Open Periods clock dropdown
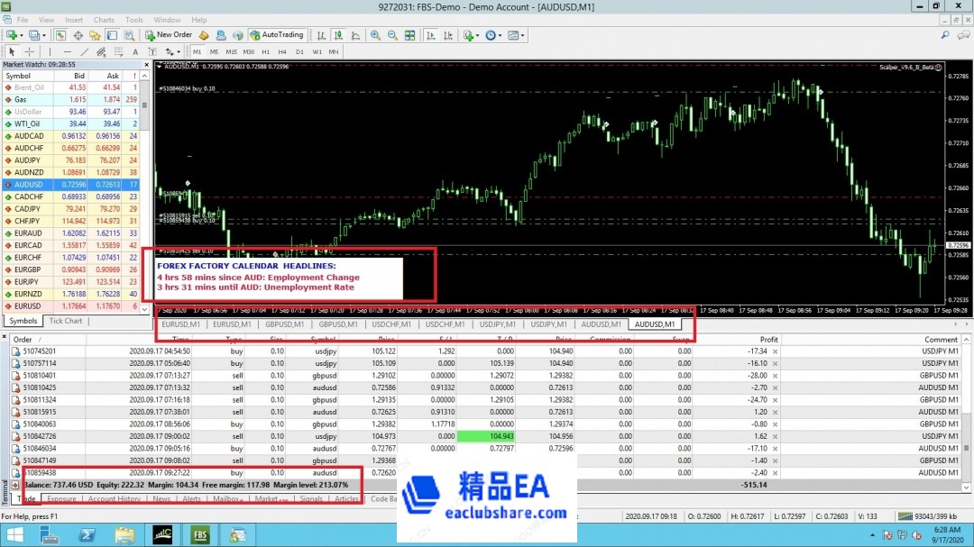This screenshot has height=547, width=974. 493,35
